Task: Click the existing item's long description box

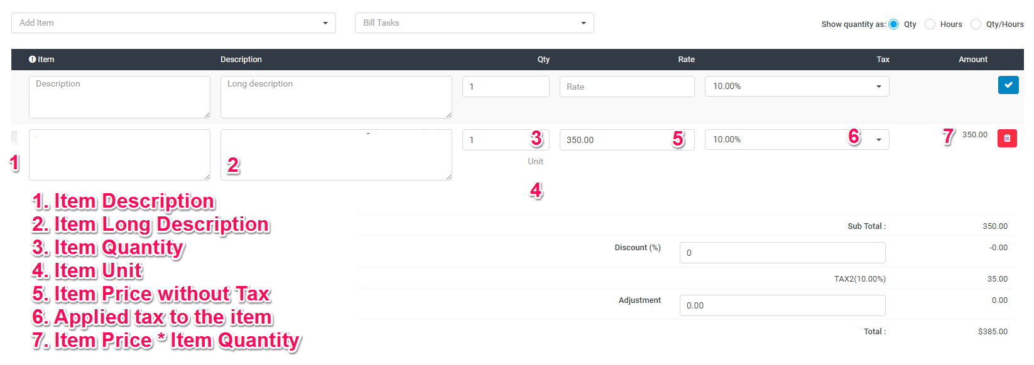Action: pos(336,155)
